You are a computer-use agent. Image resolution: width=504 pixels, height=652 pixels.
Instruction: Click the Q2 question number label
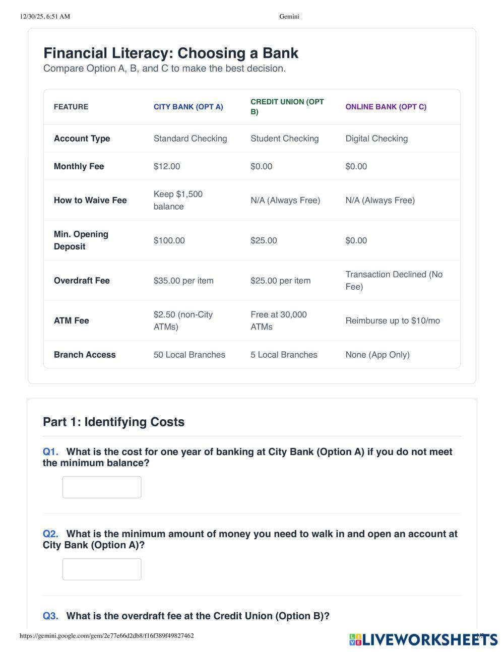50,534
